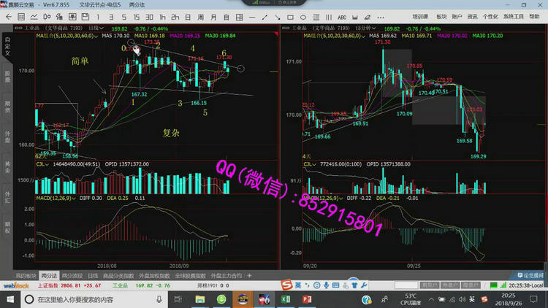Add a new page with plus button
This screenshot has width=548, height=308.
250,276
